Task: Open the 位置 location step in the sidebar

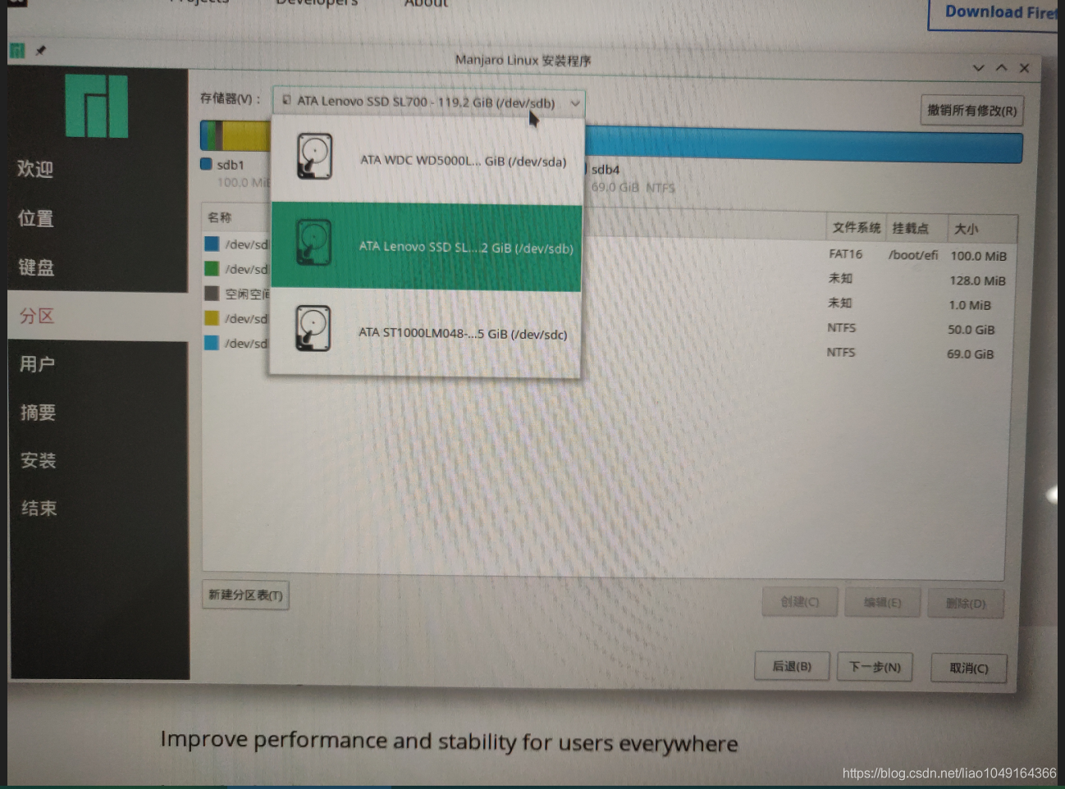Action: (x=36, y=218)
